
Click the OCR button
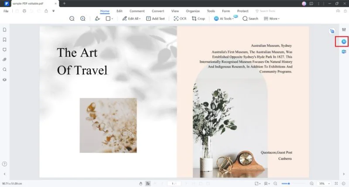(180, 19)
